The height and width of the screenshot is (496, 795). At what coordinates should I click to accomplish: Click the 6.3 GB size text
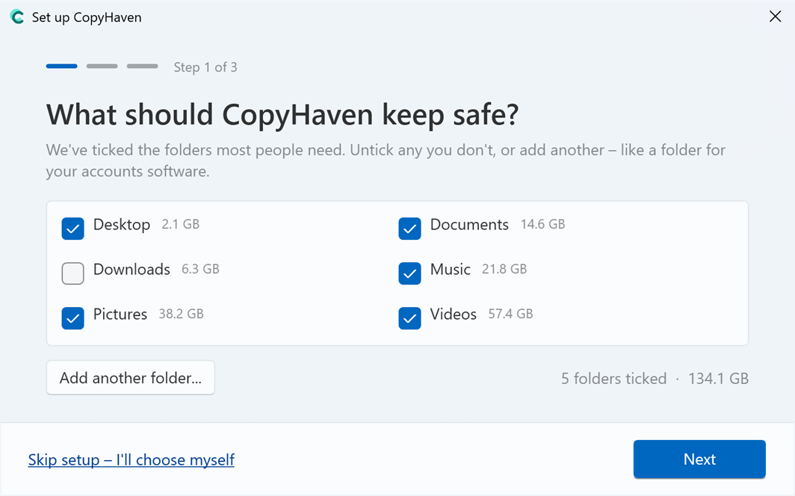click(200, 269)
